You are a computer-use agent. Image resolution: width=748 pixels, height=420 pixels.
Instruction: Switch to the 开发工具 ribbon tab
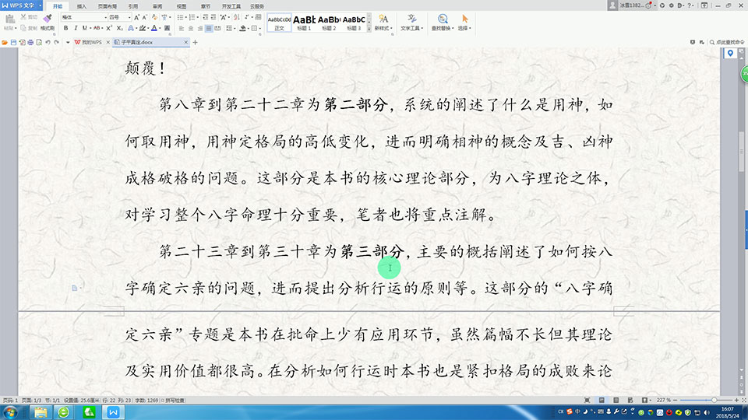pyautogui.click(x=231, y=6)
